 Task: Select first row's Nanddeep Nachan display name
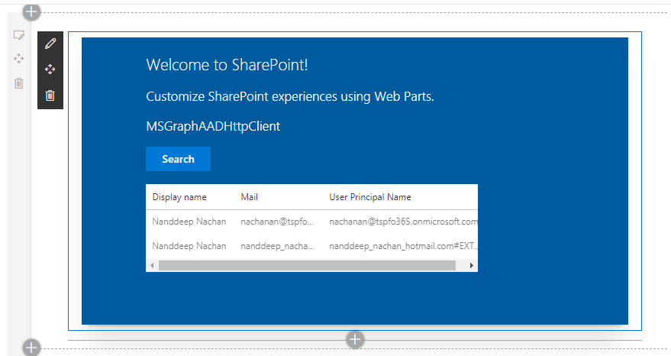point(189,222)
